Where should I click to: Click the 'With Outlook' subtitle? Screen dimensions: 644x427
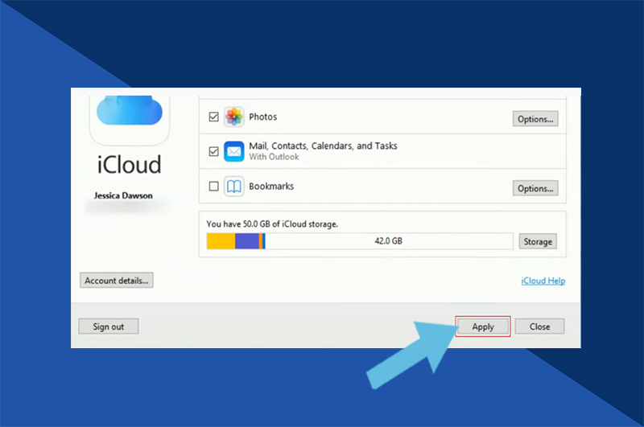tap(274, 157)
